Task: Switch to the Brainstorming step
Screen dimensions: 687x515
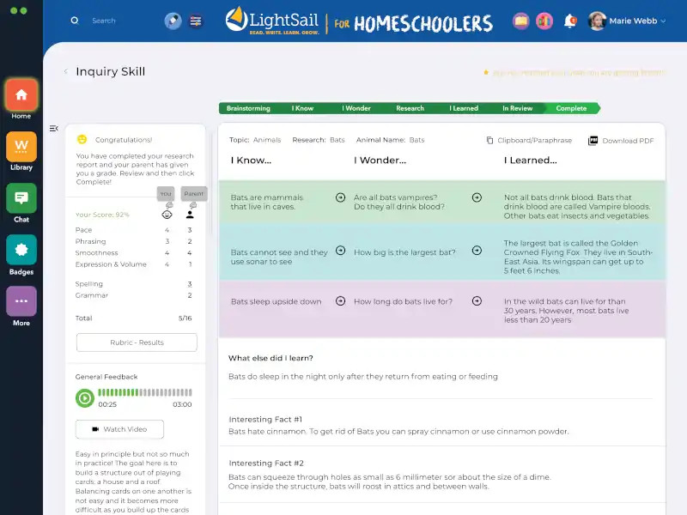Action: [248, 108]
